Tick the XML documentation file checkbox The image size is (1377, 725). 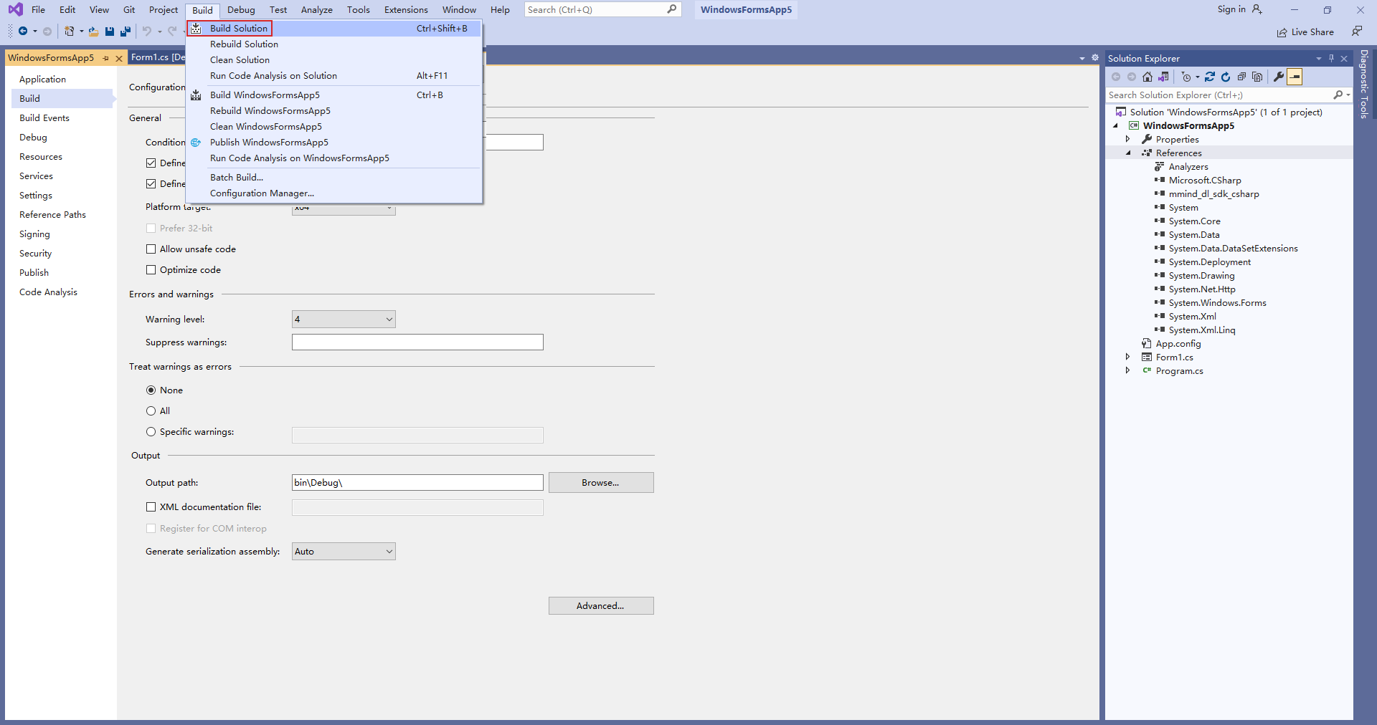pyautogui.click(x=151, y=507)
